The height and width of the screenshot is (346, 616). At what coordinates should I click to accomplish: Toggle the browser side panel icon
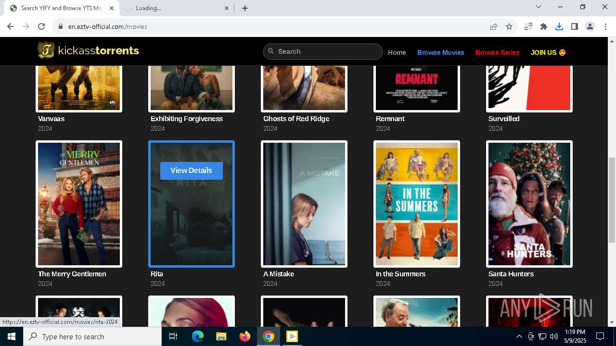[x=575, y=26]
